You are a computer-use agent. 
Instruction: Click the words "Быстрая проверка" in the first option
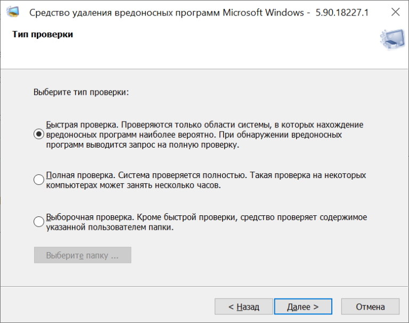[81, 125]
